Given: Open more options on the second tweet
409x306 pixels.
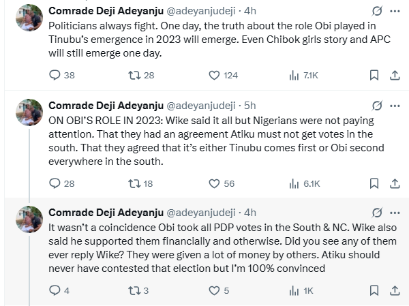Looking at the screenshot, I should pos(395,106).
